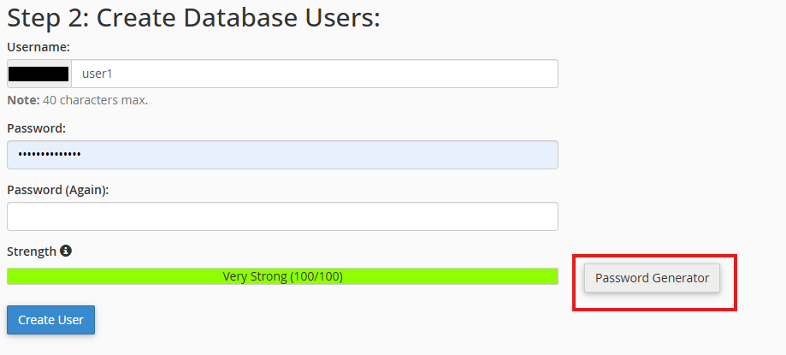Screen dimensions: 786x355
Task: Click the "40 characters max." note text
Action: click(x=95, y=100)
